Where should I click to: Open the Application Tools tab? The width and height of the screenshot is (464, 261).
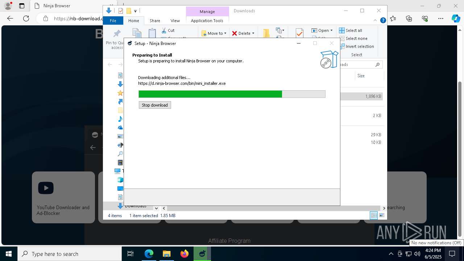coord(207,21)
